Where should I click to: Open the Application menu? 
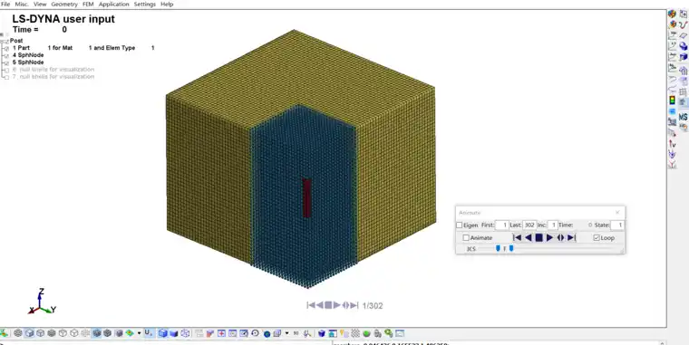click(114, 4)
